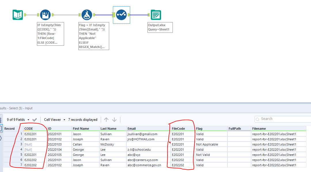Click the Output.xlsx annotation box
Image resolution: width=311 pixels, height=172 pixels.
(x=160, y=27)
